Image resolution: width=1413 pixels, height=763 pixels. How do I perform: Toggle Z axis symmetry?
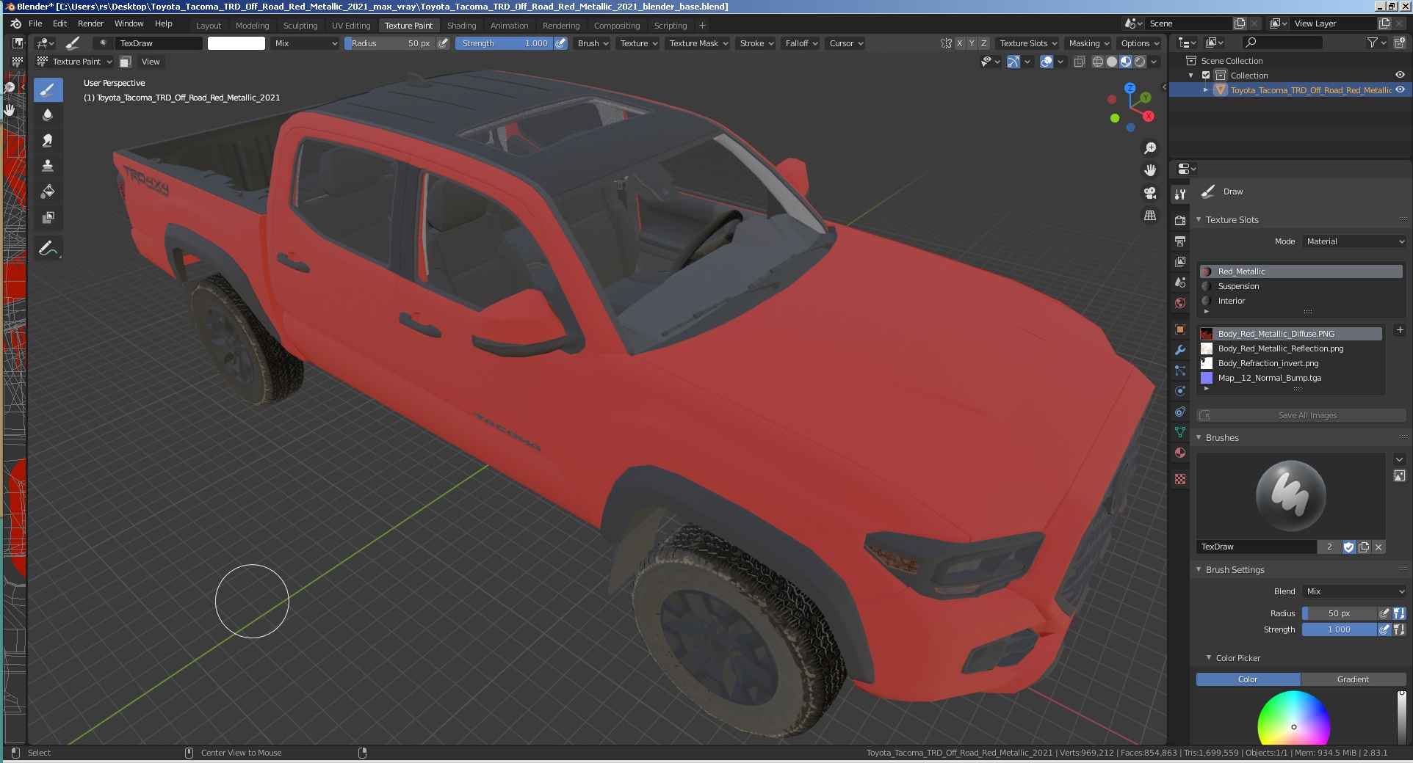click(984, 43)
